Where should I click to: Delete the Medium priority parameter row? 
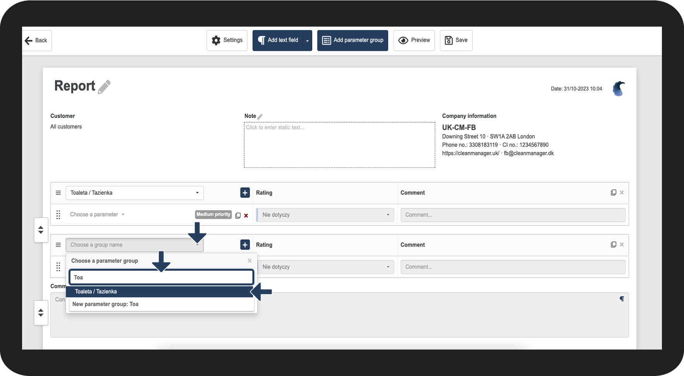pyautogui.click(x=246, y=216)
